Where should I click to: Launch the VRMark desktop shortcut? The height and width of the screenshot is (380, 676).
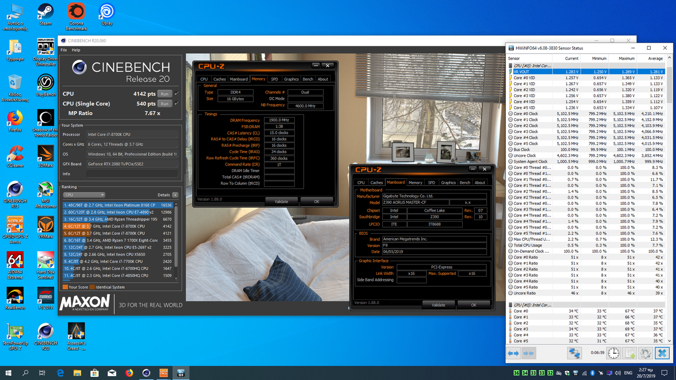pyautogui.click(x=45, y=227)
